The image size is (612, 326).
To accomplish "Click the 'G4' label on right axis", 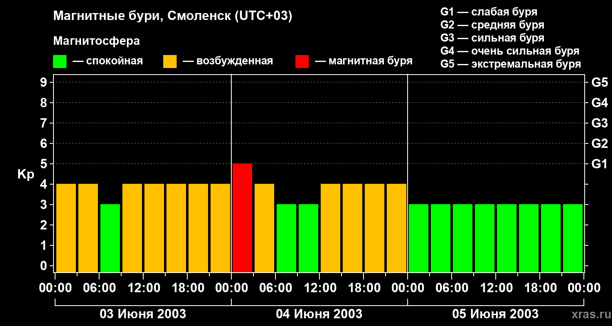I will click(599, 103).
